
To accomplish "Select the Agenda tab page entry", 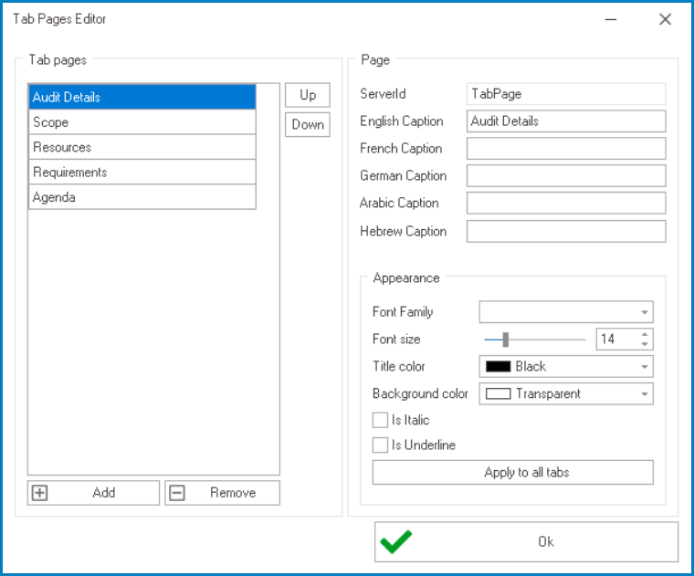I will tap(142, 197).
